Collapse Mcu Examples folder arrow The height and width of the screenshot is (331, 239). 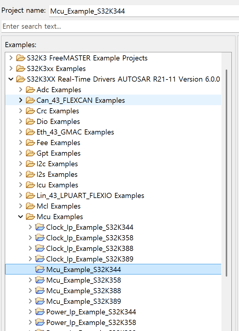[21, 216]
